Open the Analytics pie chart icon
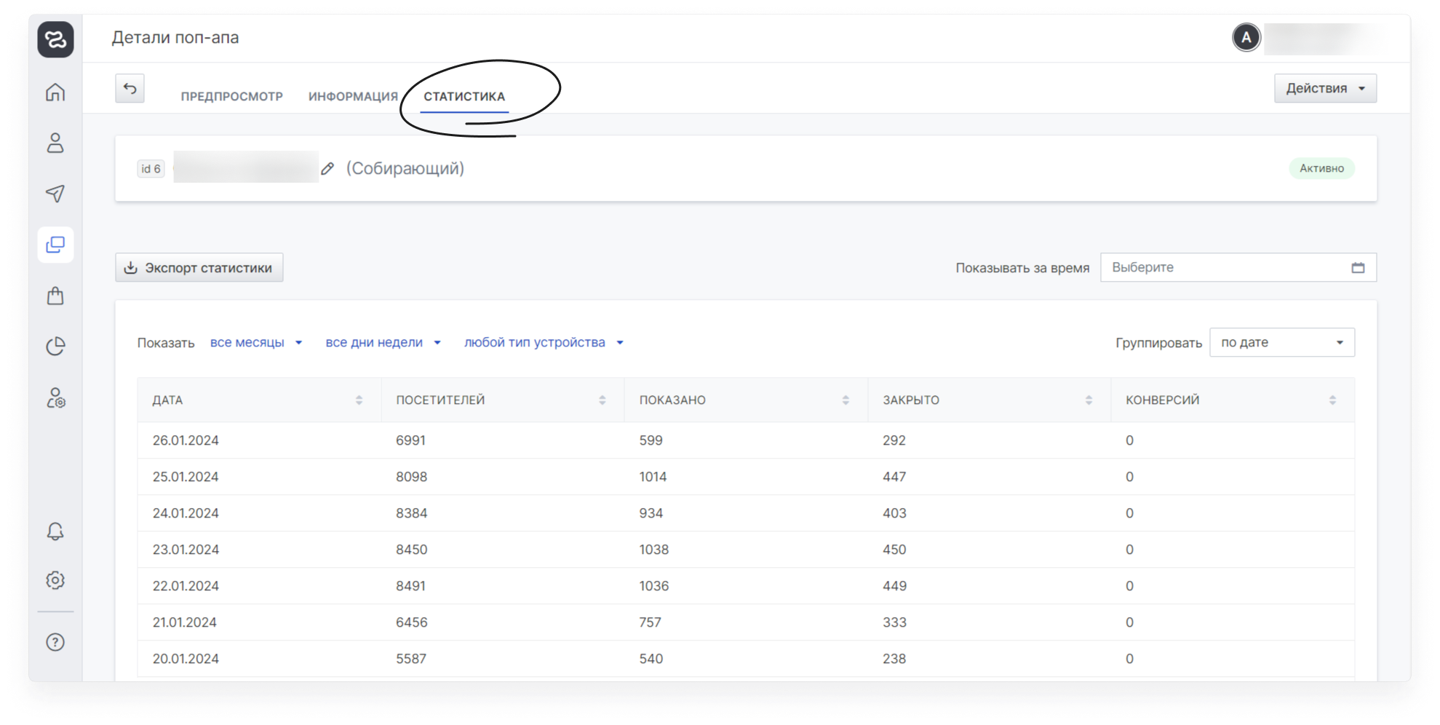Screen dimensions: 1440x725 [55, 346]
